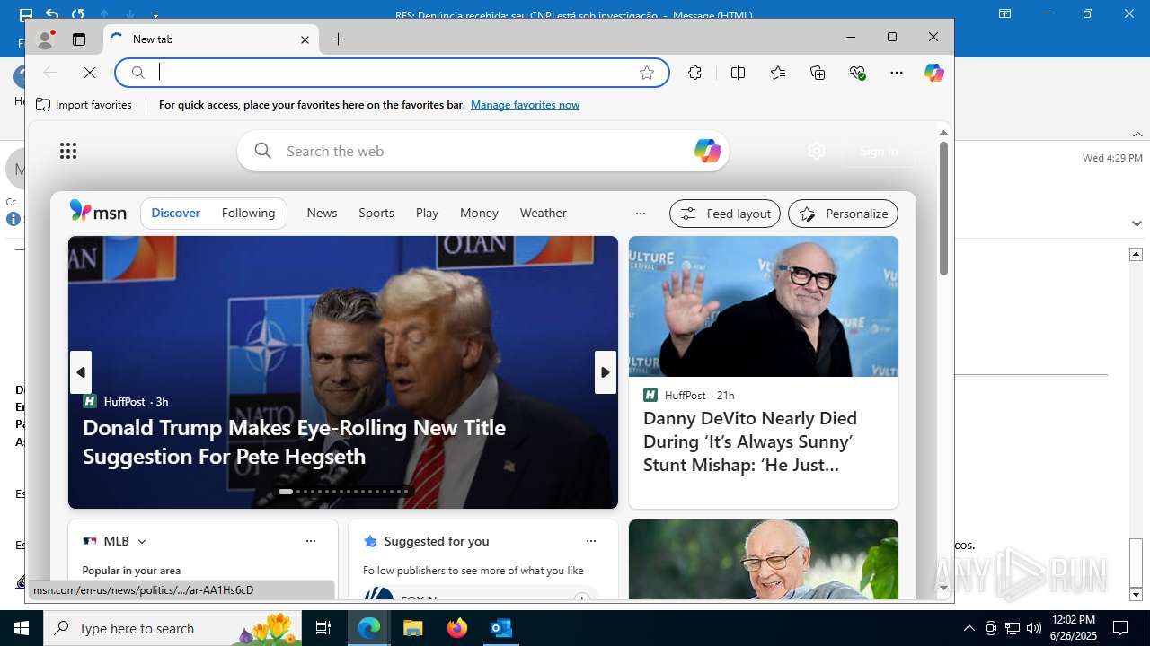Open Edge settings and more menu
Screen dimensions: 1150x646
point(897,73)
